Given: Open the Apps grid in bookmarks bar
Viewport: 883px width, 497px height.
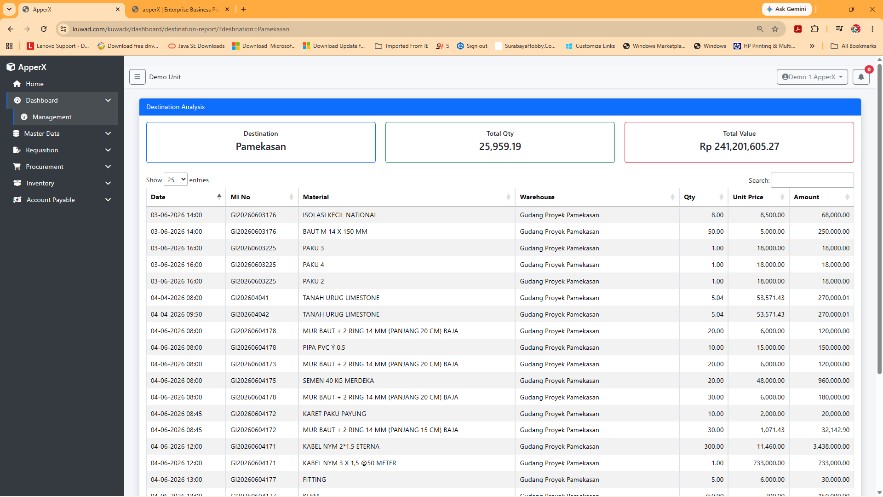Looking at the screenshot, I should click(x=9, y=46).
